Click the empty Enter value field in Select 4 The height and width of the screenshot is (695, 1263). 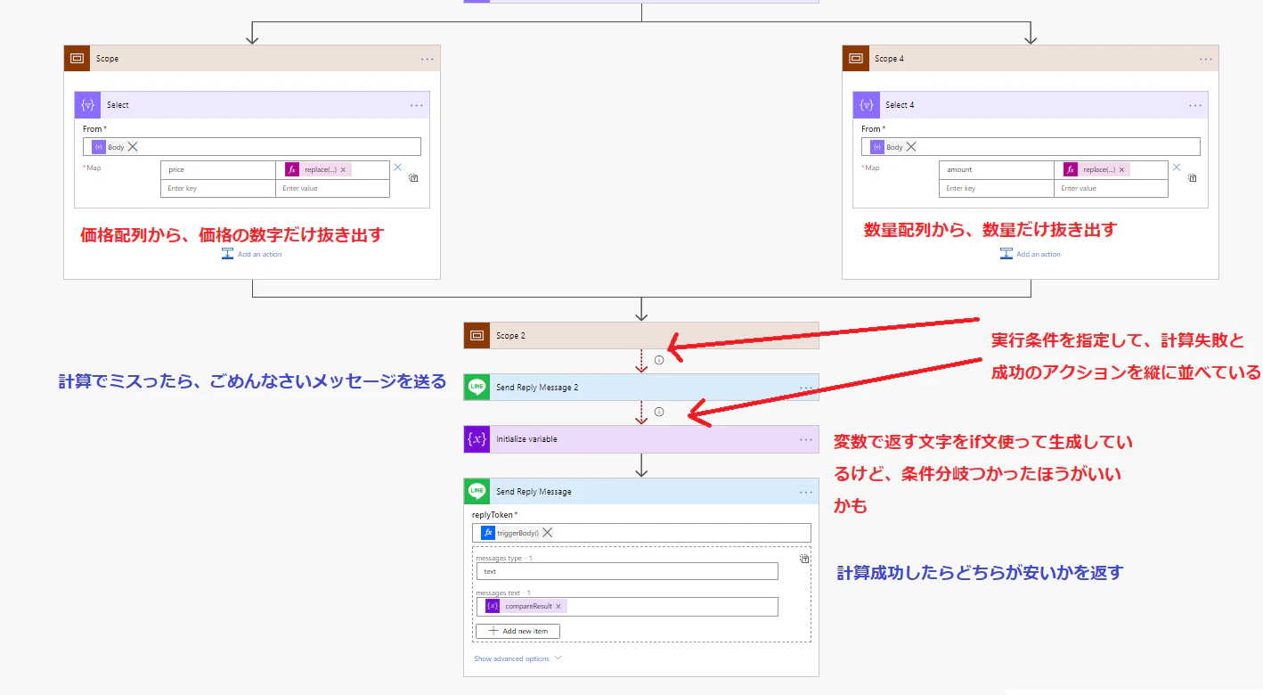point(1111,188)
